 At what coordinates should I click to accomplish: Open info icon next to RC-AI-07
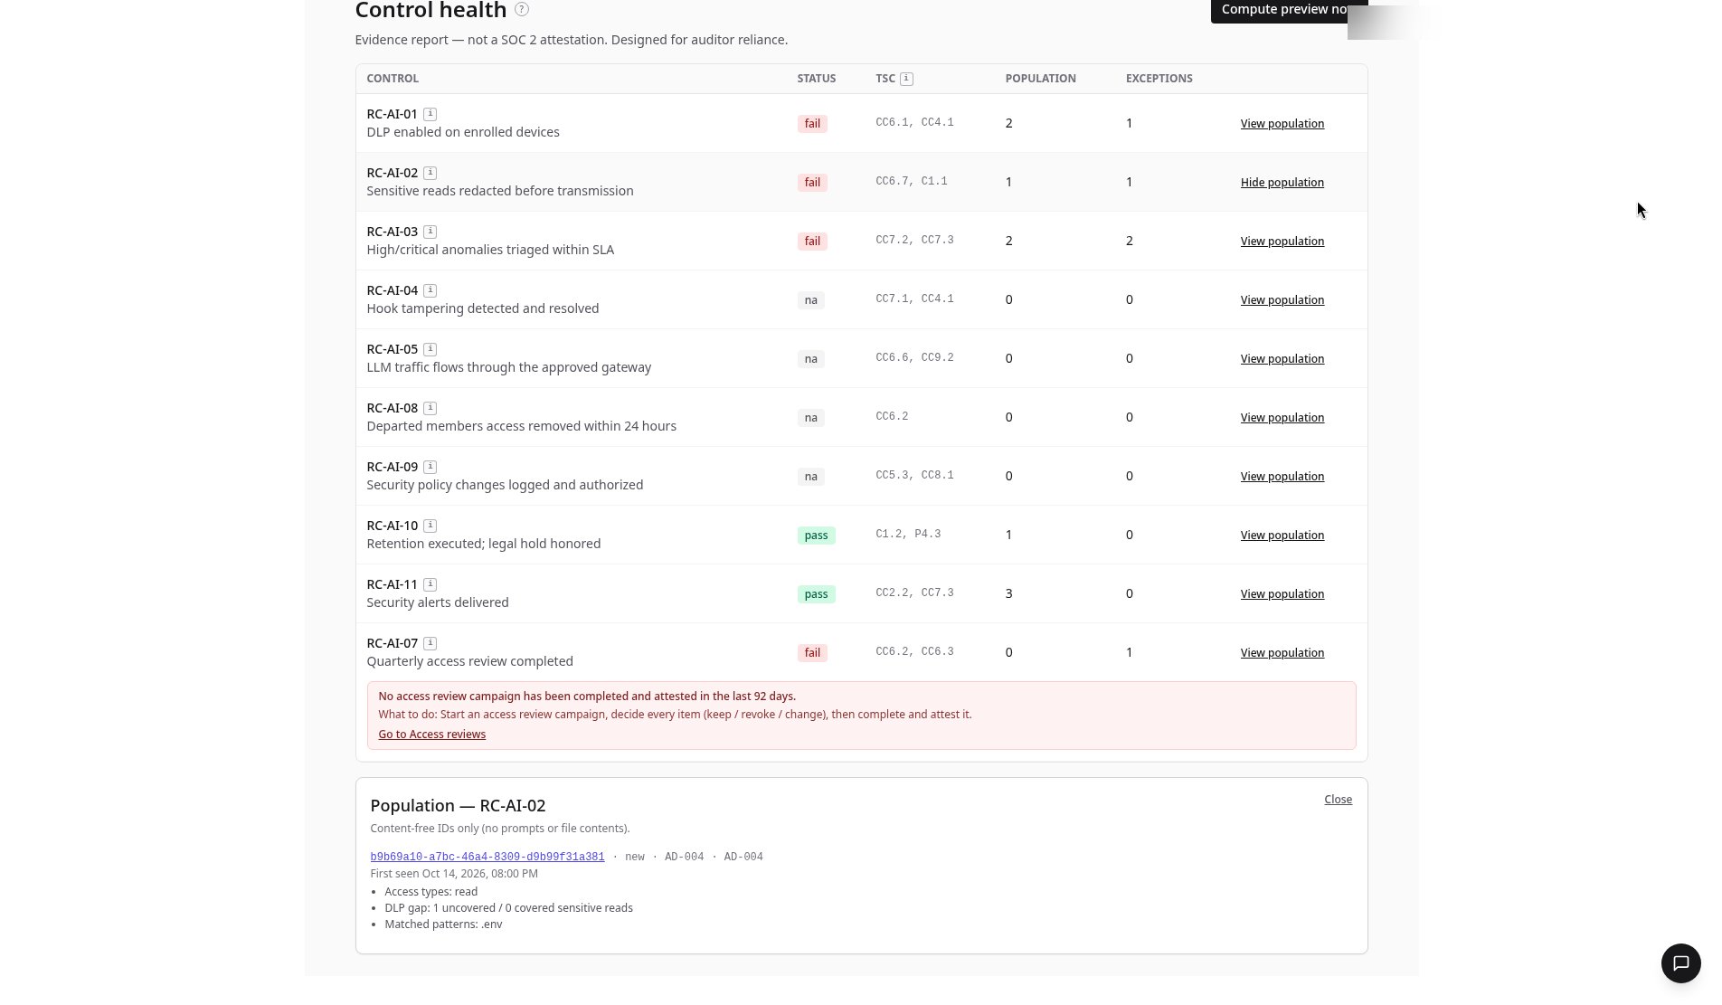430,643
